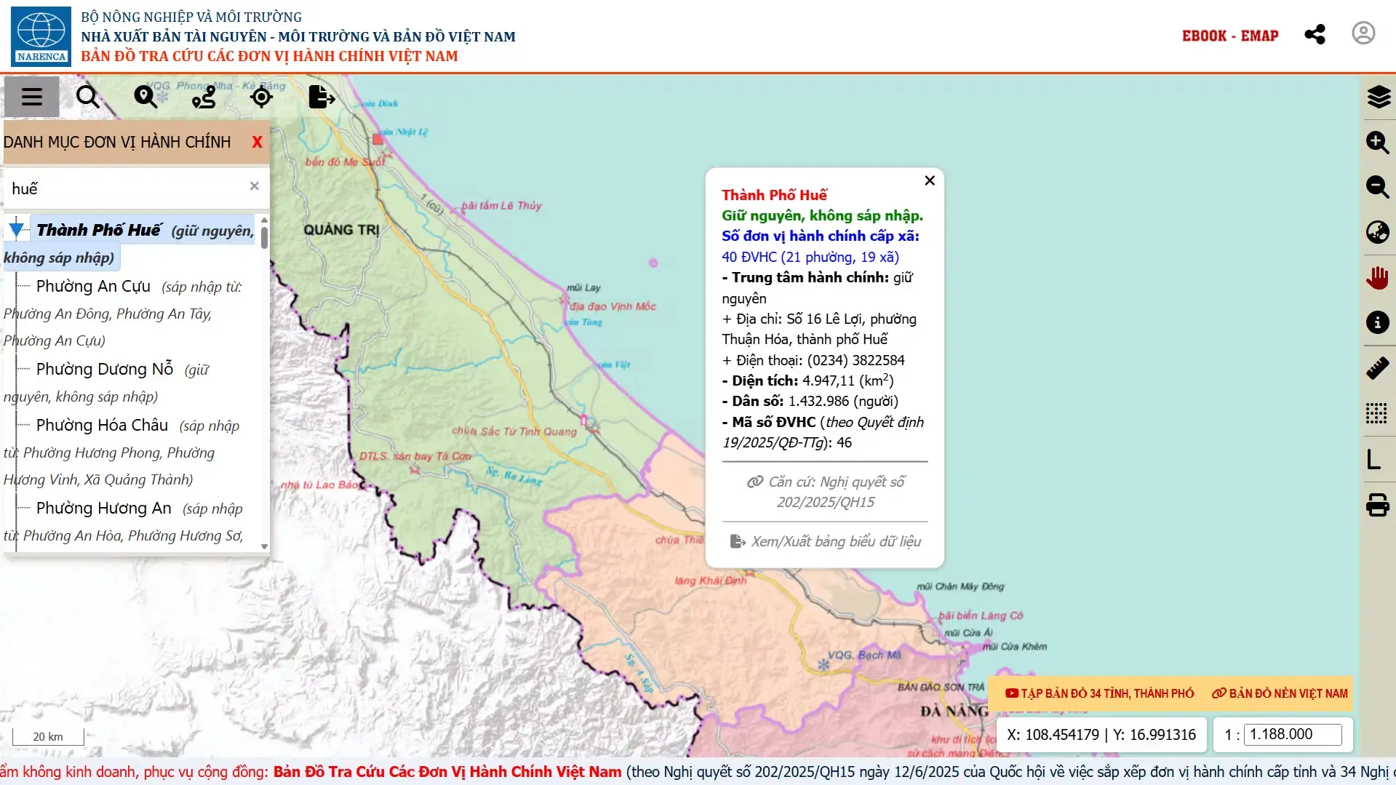Select the ruler measurement tool
The image size is (1396, 785).
(x=1378, y=368)
